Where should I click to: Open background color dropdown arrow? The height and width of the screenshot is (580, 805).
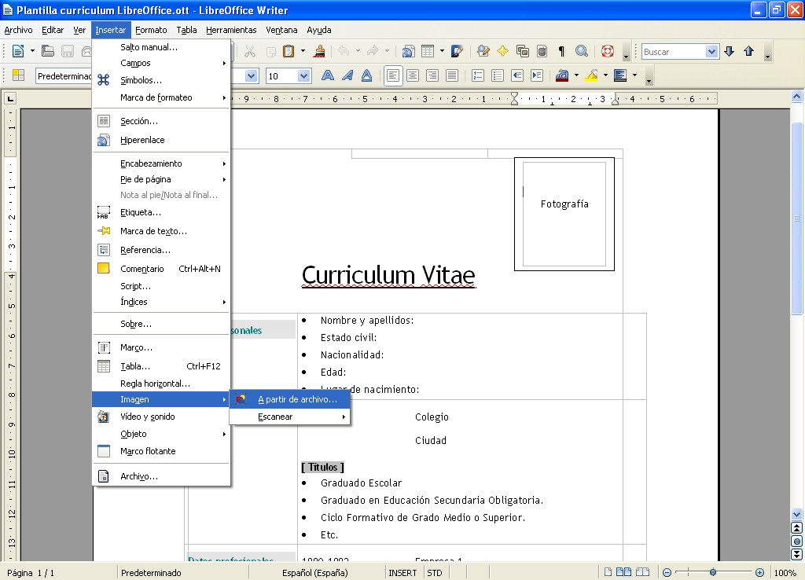point(634,75)
